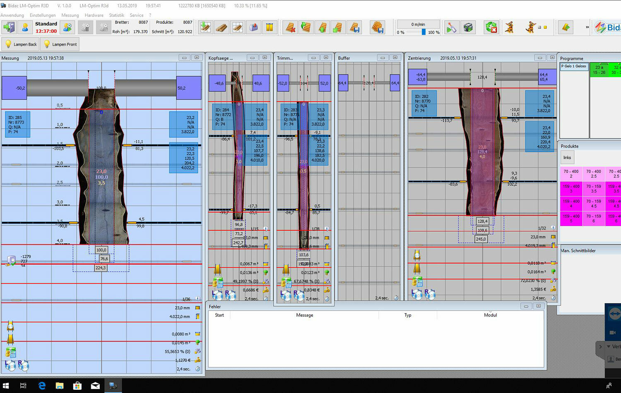
Task: Click the Bretter count 8087 value
Action: coord(143,22)
